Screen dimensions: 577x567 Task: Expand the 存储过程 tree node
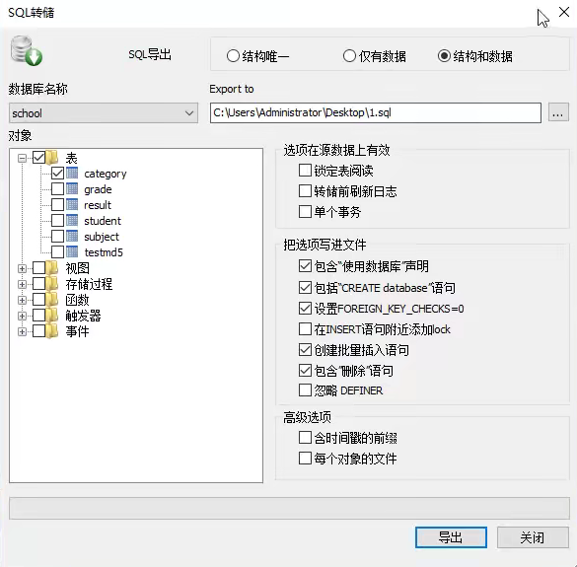[x=22, y=284]
